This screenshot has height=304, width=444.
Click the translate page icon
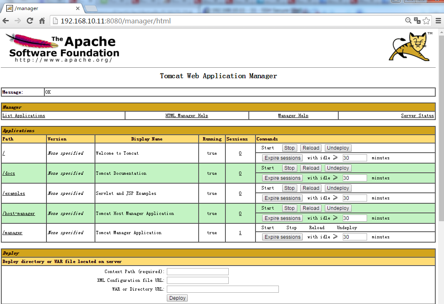pos(417,20)
